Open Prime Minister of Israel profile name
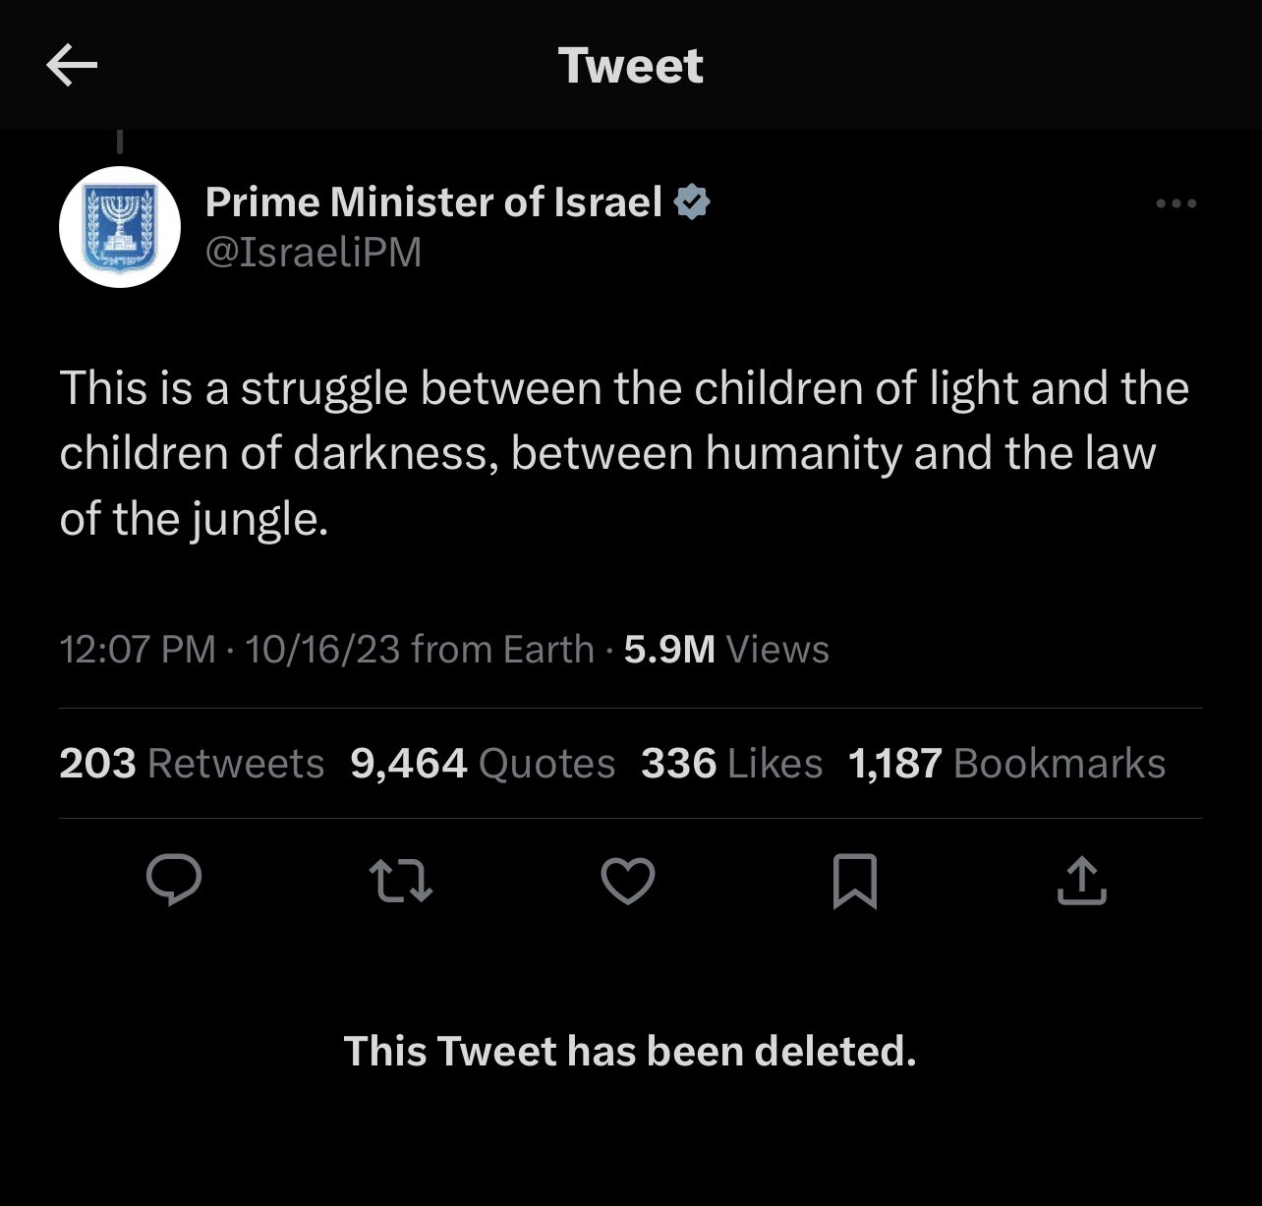 433,202
